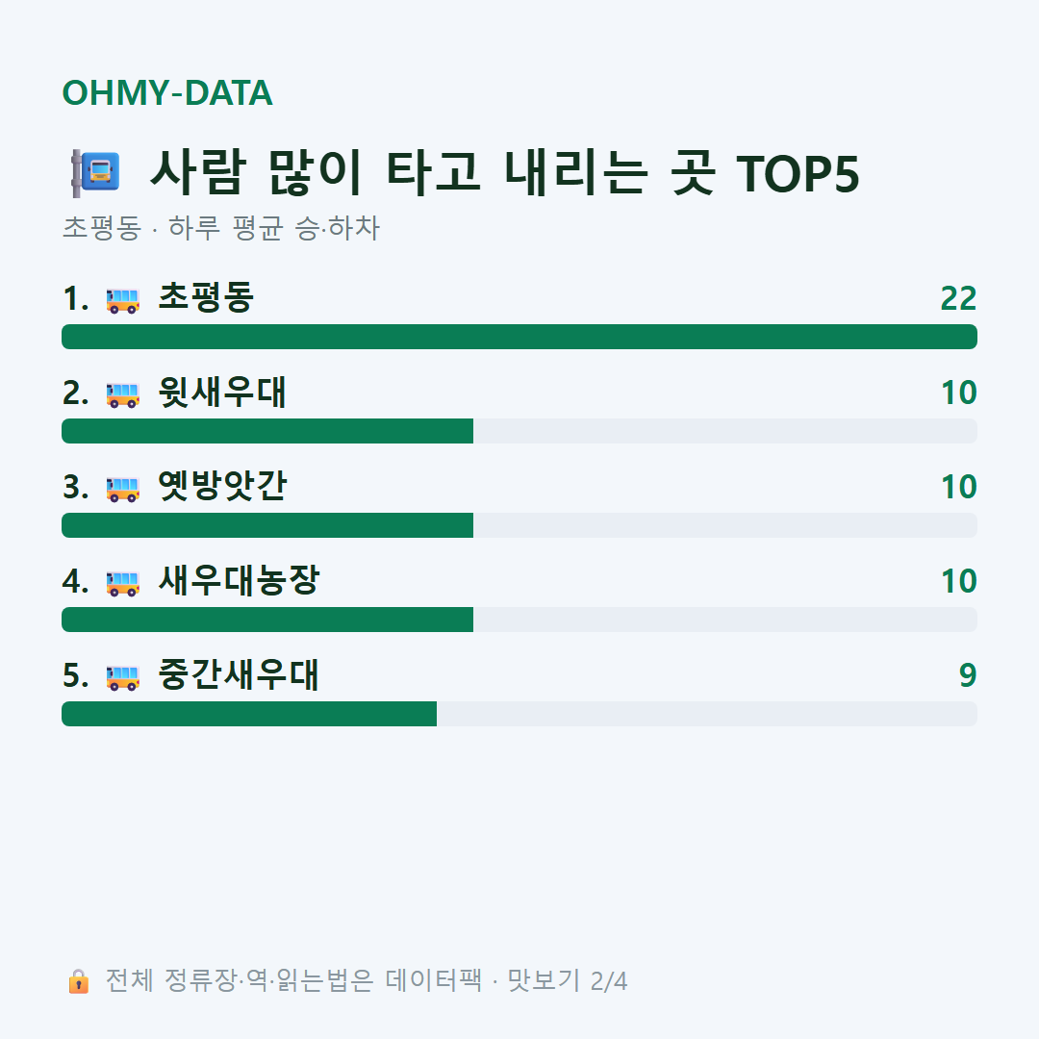The height and width of the screenshot is (1039, 1039).
Task: Select the 윗새우대 station name
Action: pos(222,392)
